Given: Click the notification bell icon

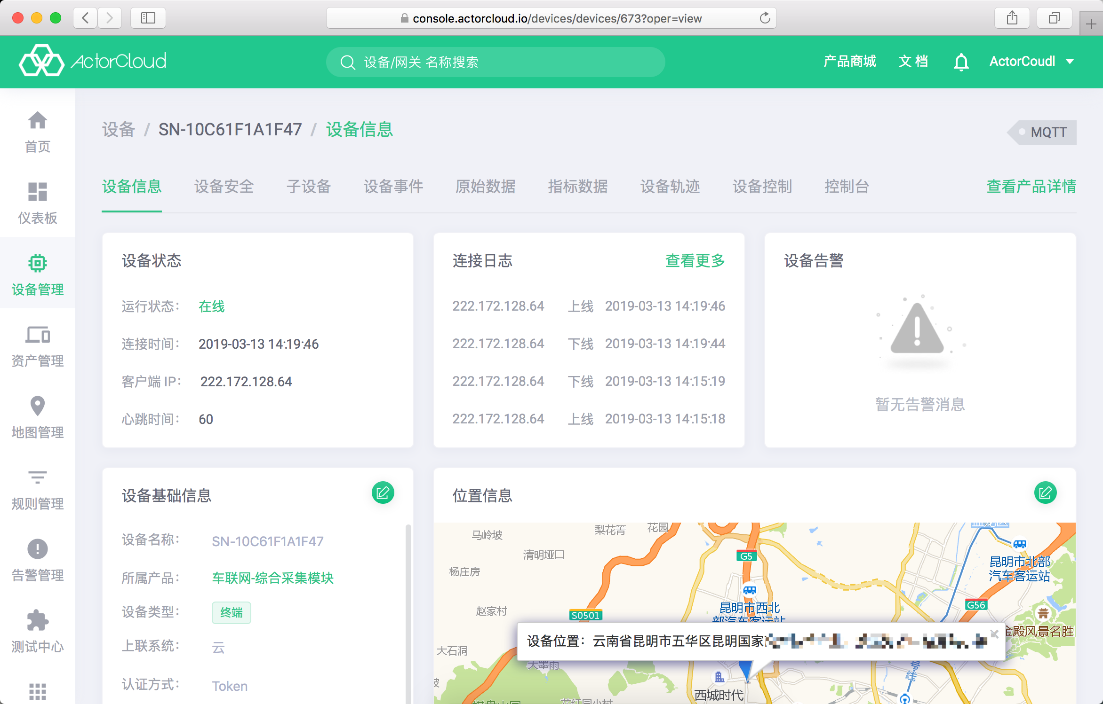Looking at the screenshot, I should 961,62.
